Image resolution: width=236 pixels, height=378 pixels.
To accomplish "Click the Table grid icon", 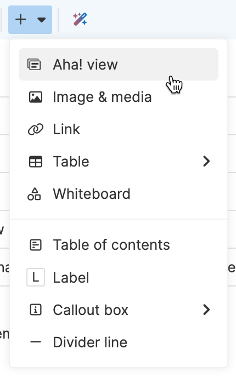I will coord(36,162).
